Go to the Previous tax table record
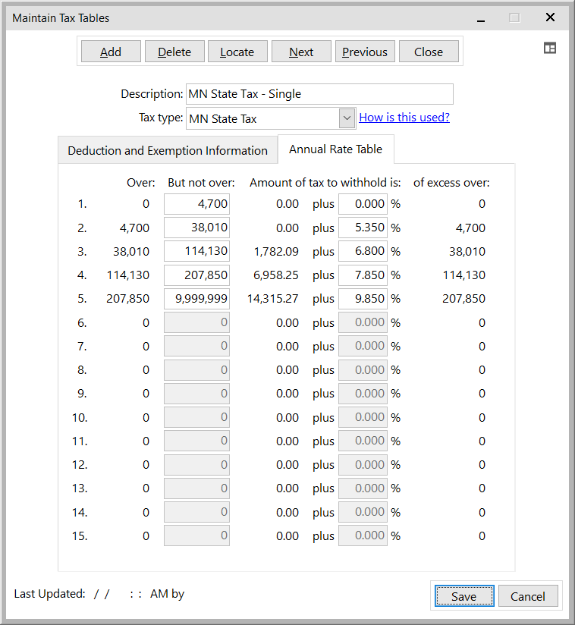 (364, 52)
